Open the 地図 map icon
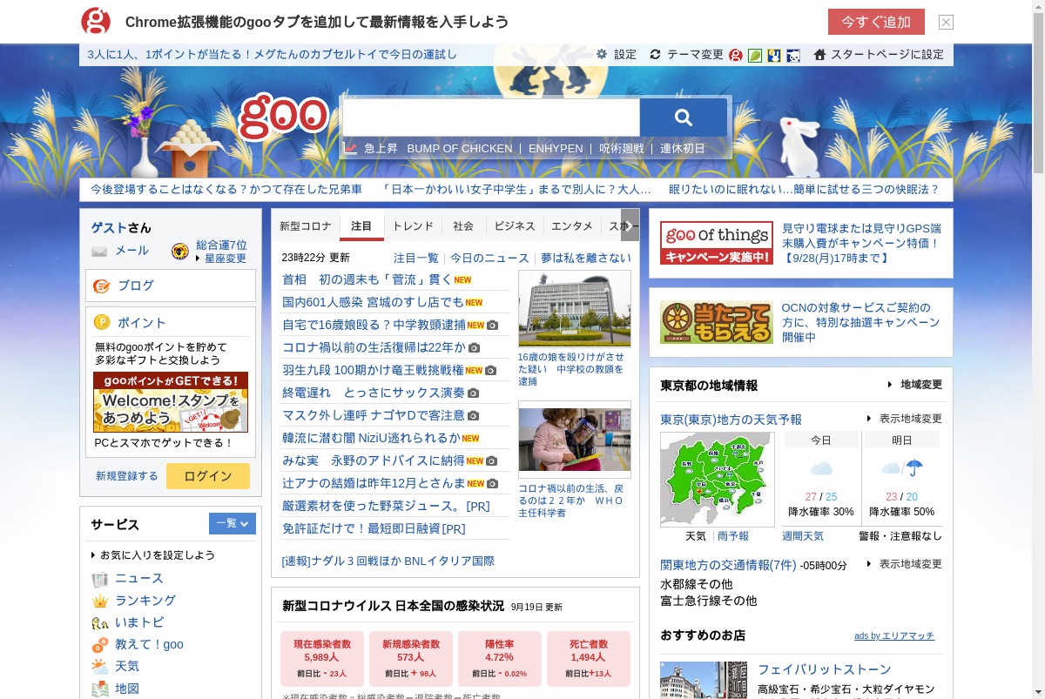The width and height of the screenshot is (1045, 699). 100,689
